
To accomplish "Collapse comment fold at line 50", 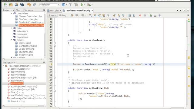I will pyautogui.click(x=55, y=46).
